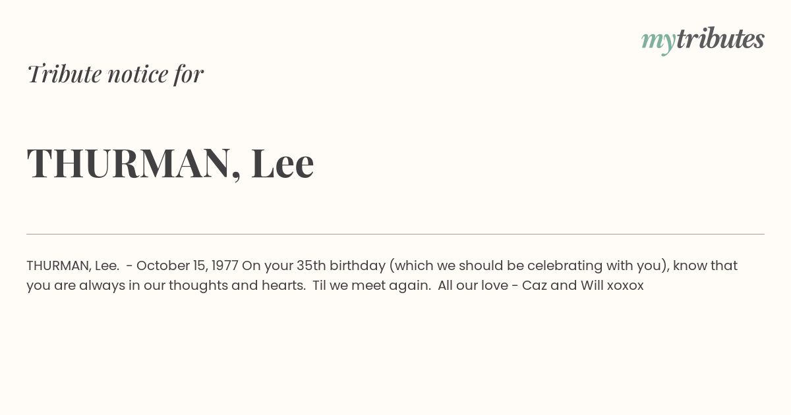Select the green "my" part of the logo
Screen dimensions: 791x415
pyautogui.click(x=658, y=42)
